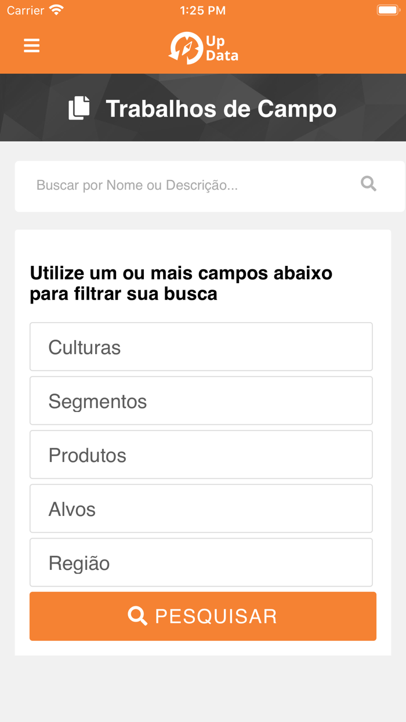Open the hamburger navigation menu
406x722 pixels.
tap(31, 45)
